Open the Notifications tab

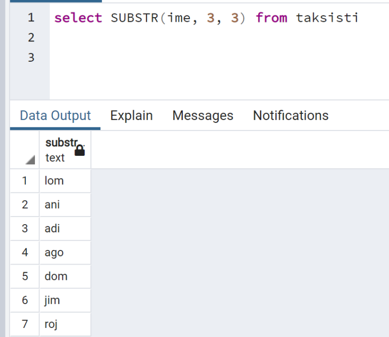[x=291, y=115]
